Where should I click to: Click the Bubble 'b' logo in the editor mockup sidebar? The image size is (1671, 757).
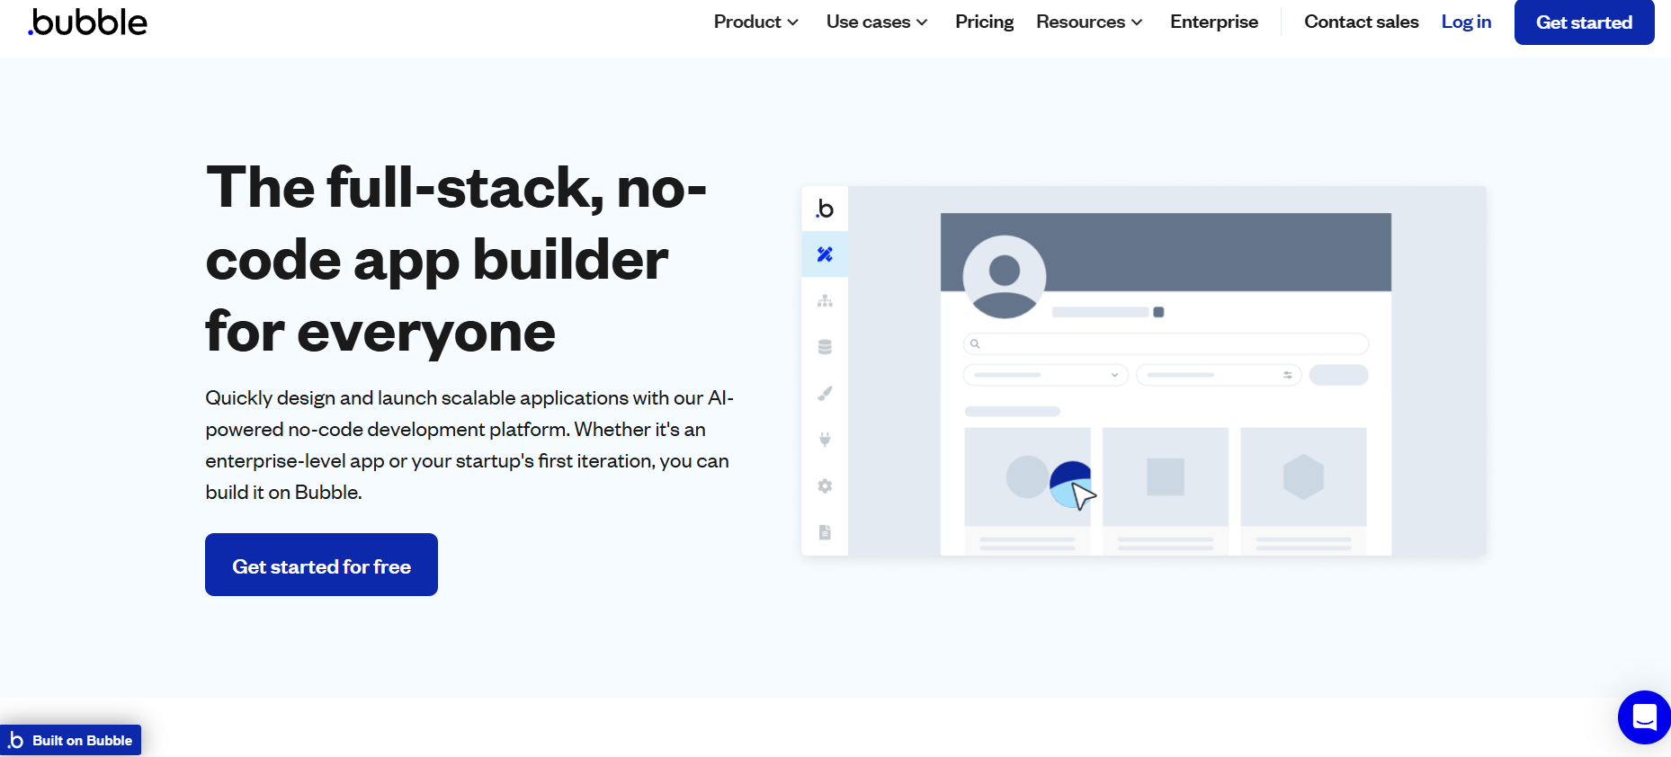825,209
